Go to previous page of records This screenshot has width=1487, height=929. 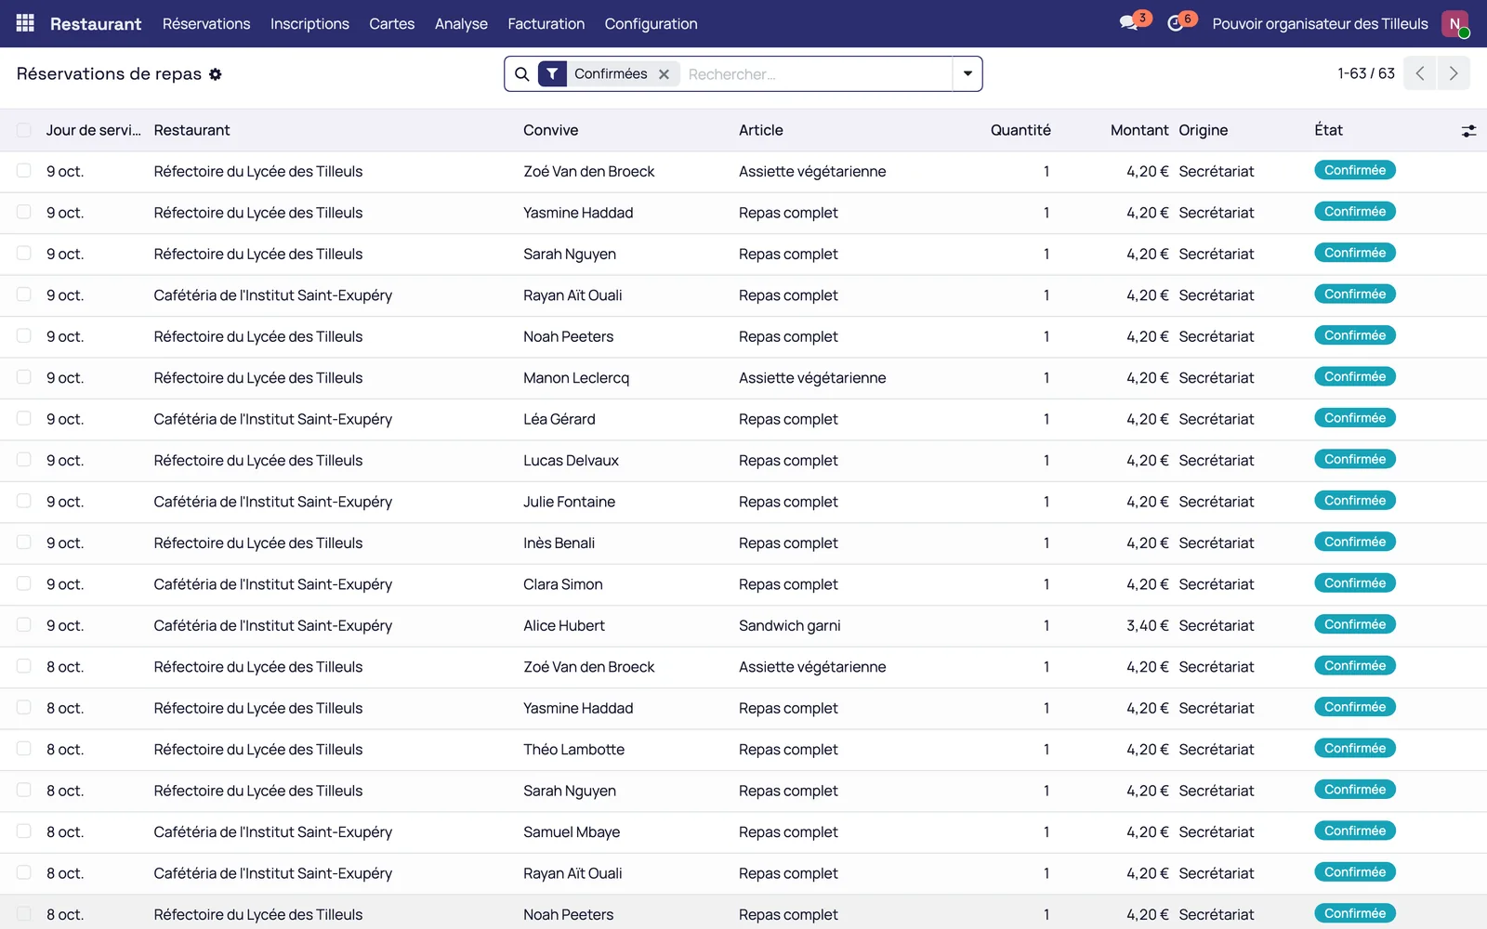(1420, 73)
